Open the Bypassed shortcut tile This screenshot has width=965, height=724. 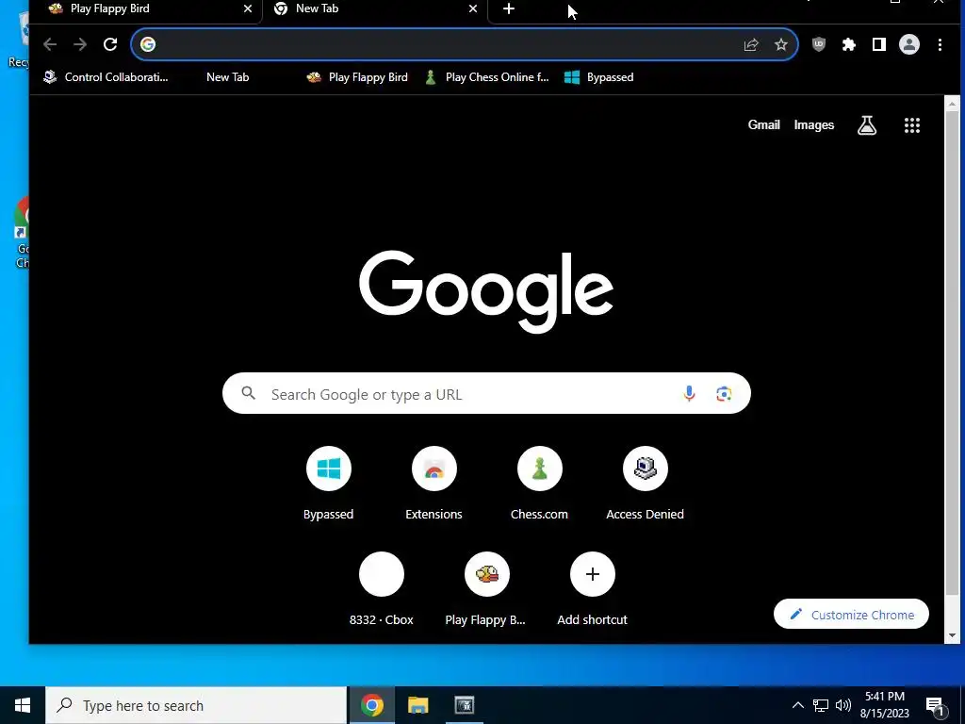[329, 484]
